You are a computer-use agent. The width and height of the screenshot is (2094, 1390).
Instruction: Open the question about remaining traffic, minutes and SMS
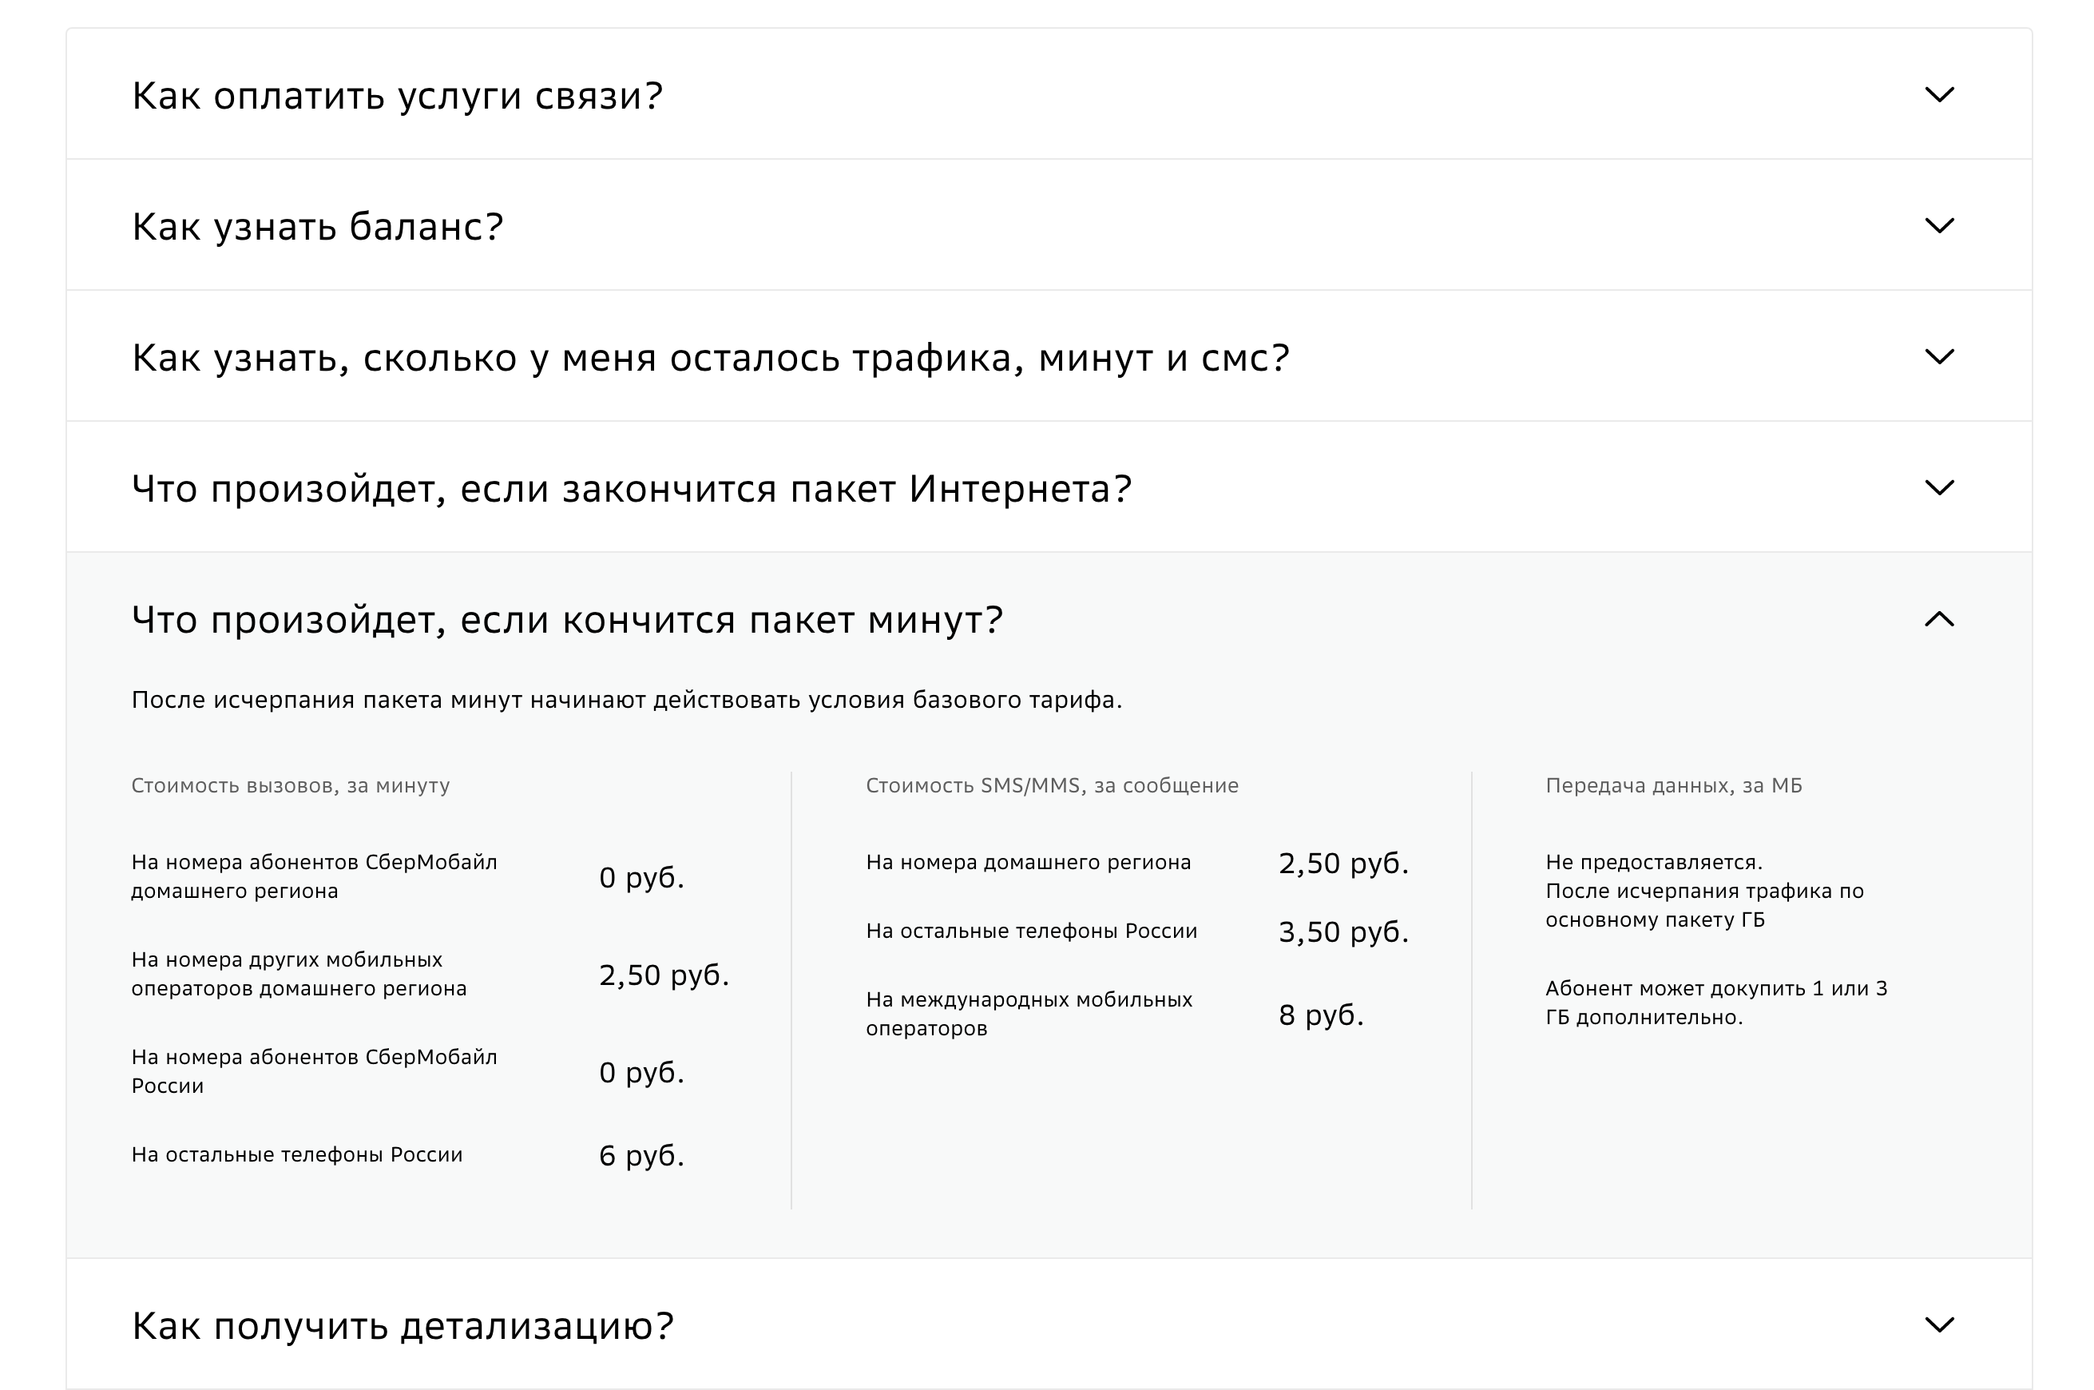click(x=709, y=355)
